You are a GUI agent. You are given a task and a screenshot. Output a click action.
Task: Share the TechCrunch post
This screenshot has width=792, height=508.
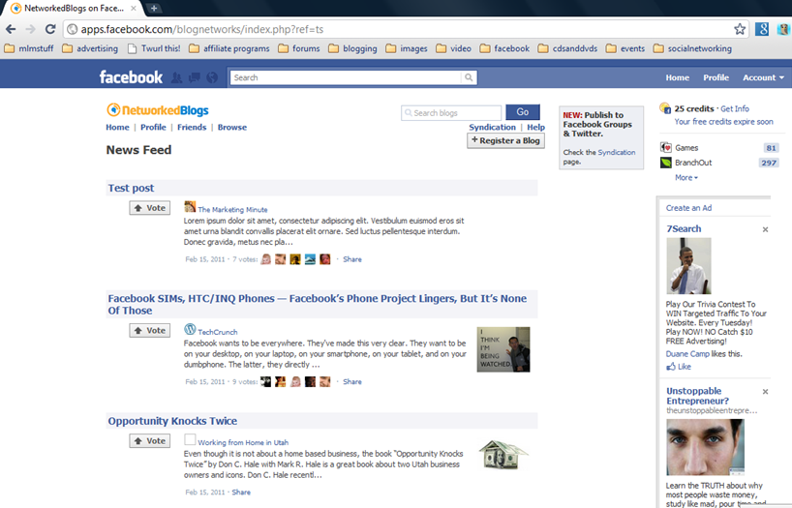(352, 382)
